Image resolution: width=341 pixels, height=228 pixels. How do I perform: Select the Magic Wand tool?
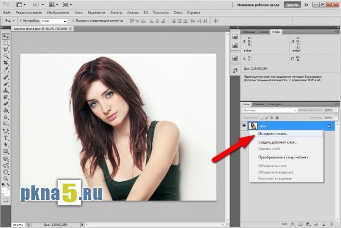tap(6, 56)
